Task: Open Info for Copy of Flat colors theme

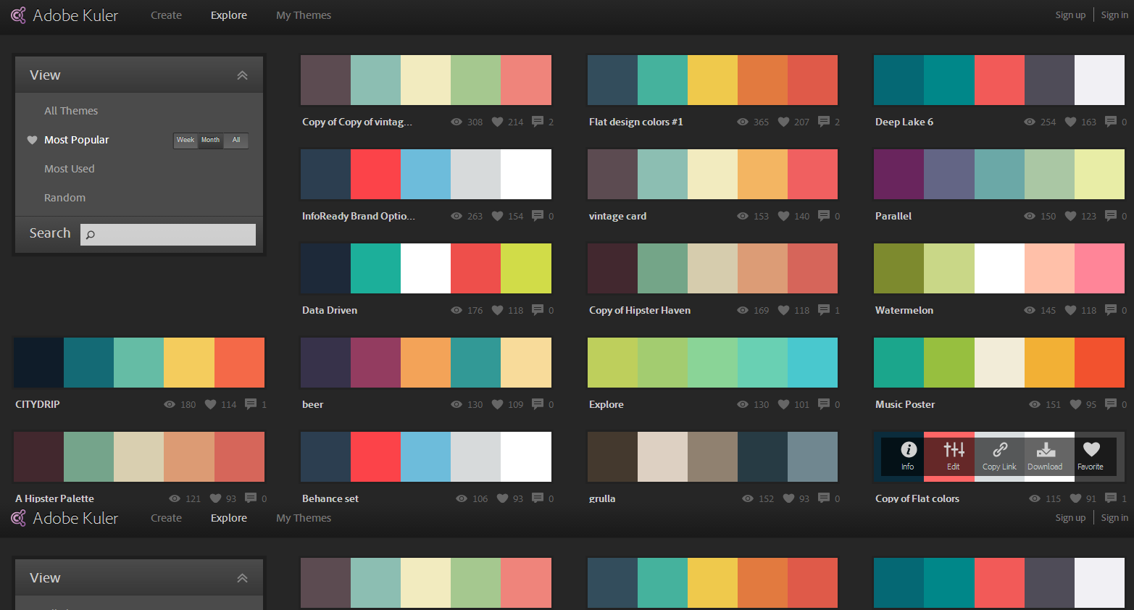Action: 908,456
